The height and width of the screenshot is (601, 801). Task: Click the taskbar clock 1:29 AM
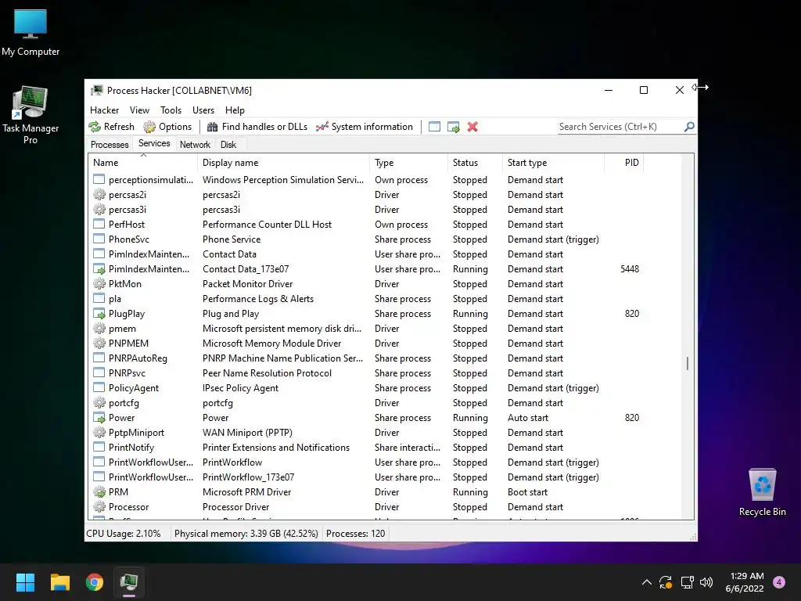(747, 576)
